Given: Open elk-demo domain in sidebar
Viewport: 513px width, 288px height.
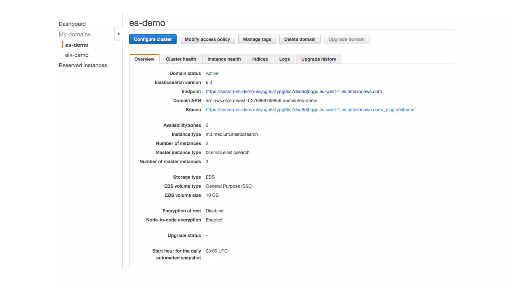Looking at the screenshot, I should (77, 55).
